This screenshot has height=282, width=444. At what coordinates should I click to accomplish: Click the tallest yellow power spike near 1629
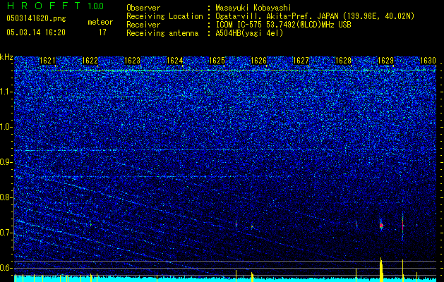pos(381,269)
